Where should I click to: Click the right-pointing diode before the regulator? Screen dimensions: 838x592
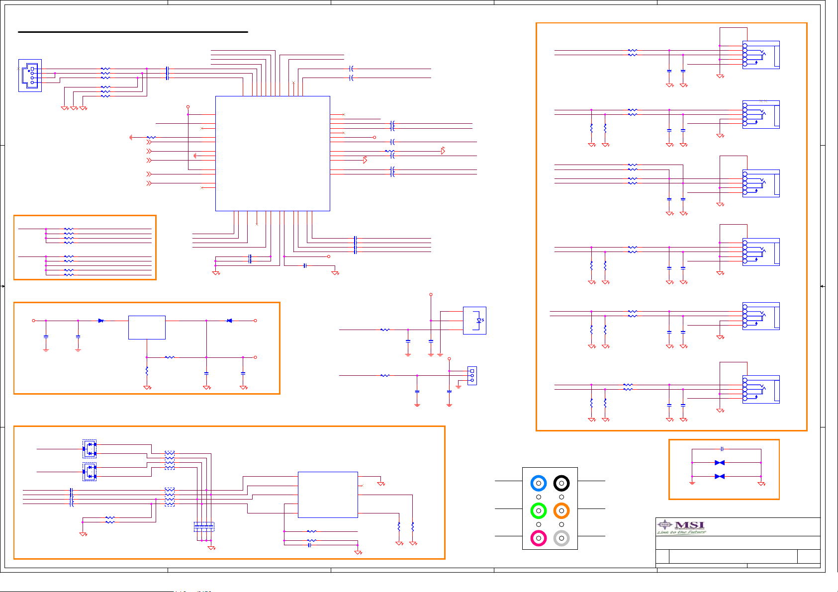(101, 321)
